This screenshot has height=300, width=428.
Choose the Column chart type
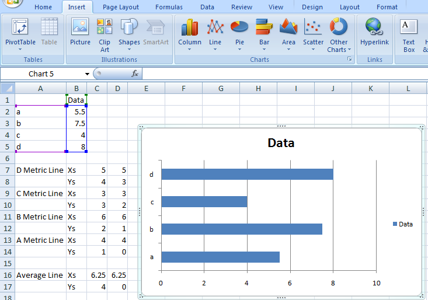(190, 34)
